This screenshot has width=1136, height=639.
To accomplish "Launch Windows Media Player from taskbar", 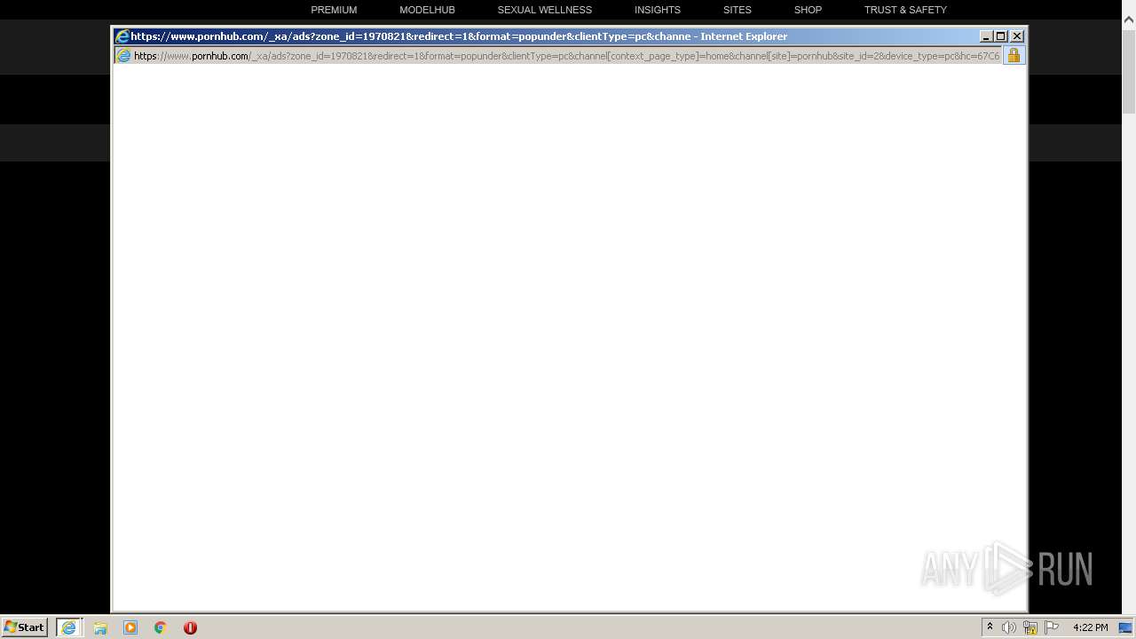I will click(130, 627).
